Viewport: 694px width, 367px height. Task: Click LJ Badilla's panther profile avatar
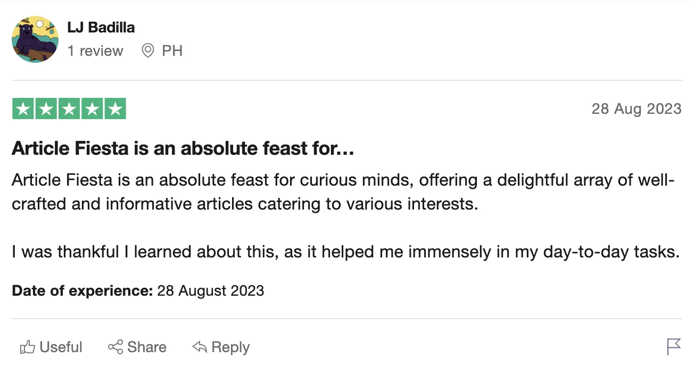[35, 39]
